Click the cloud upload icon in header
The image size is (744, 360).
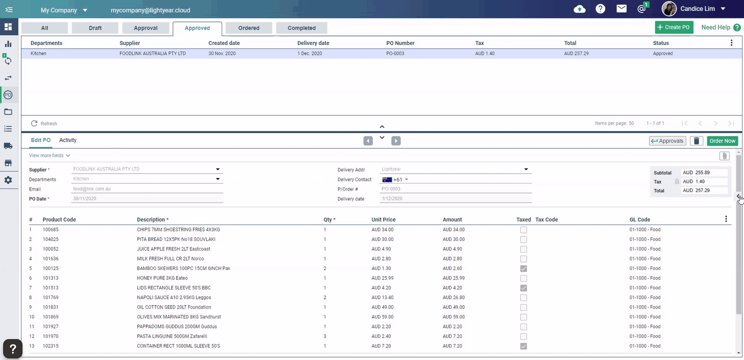pyautogui.click(x=579, y=9)
